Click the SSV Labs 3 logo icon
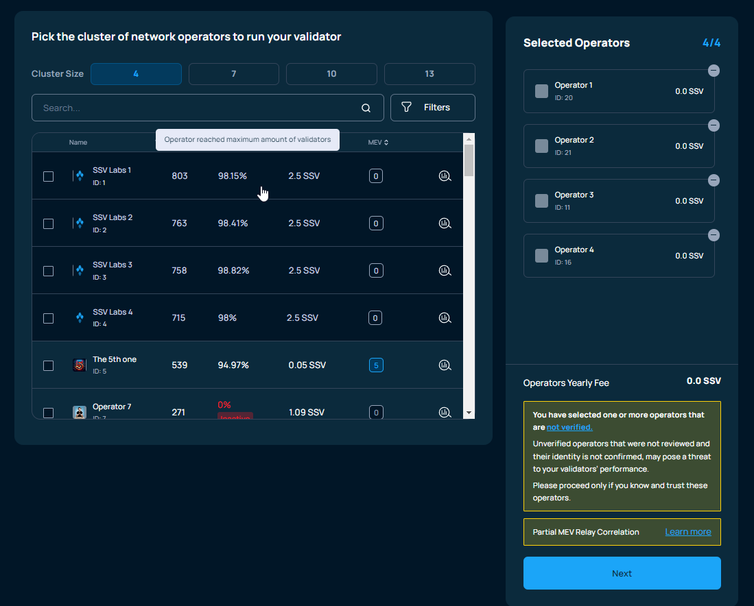The width and height of the screenshot is (754, 606). click(x=80, y=271)
